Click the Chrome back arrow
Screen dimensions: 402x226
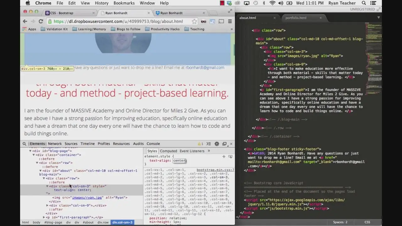pos(25,21)
